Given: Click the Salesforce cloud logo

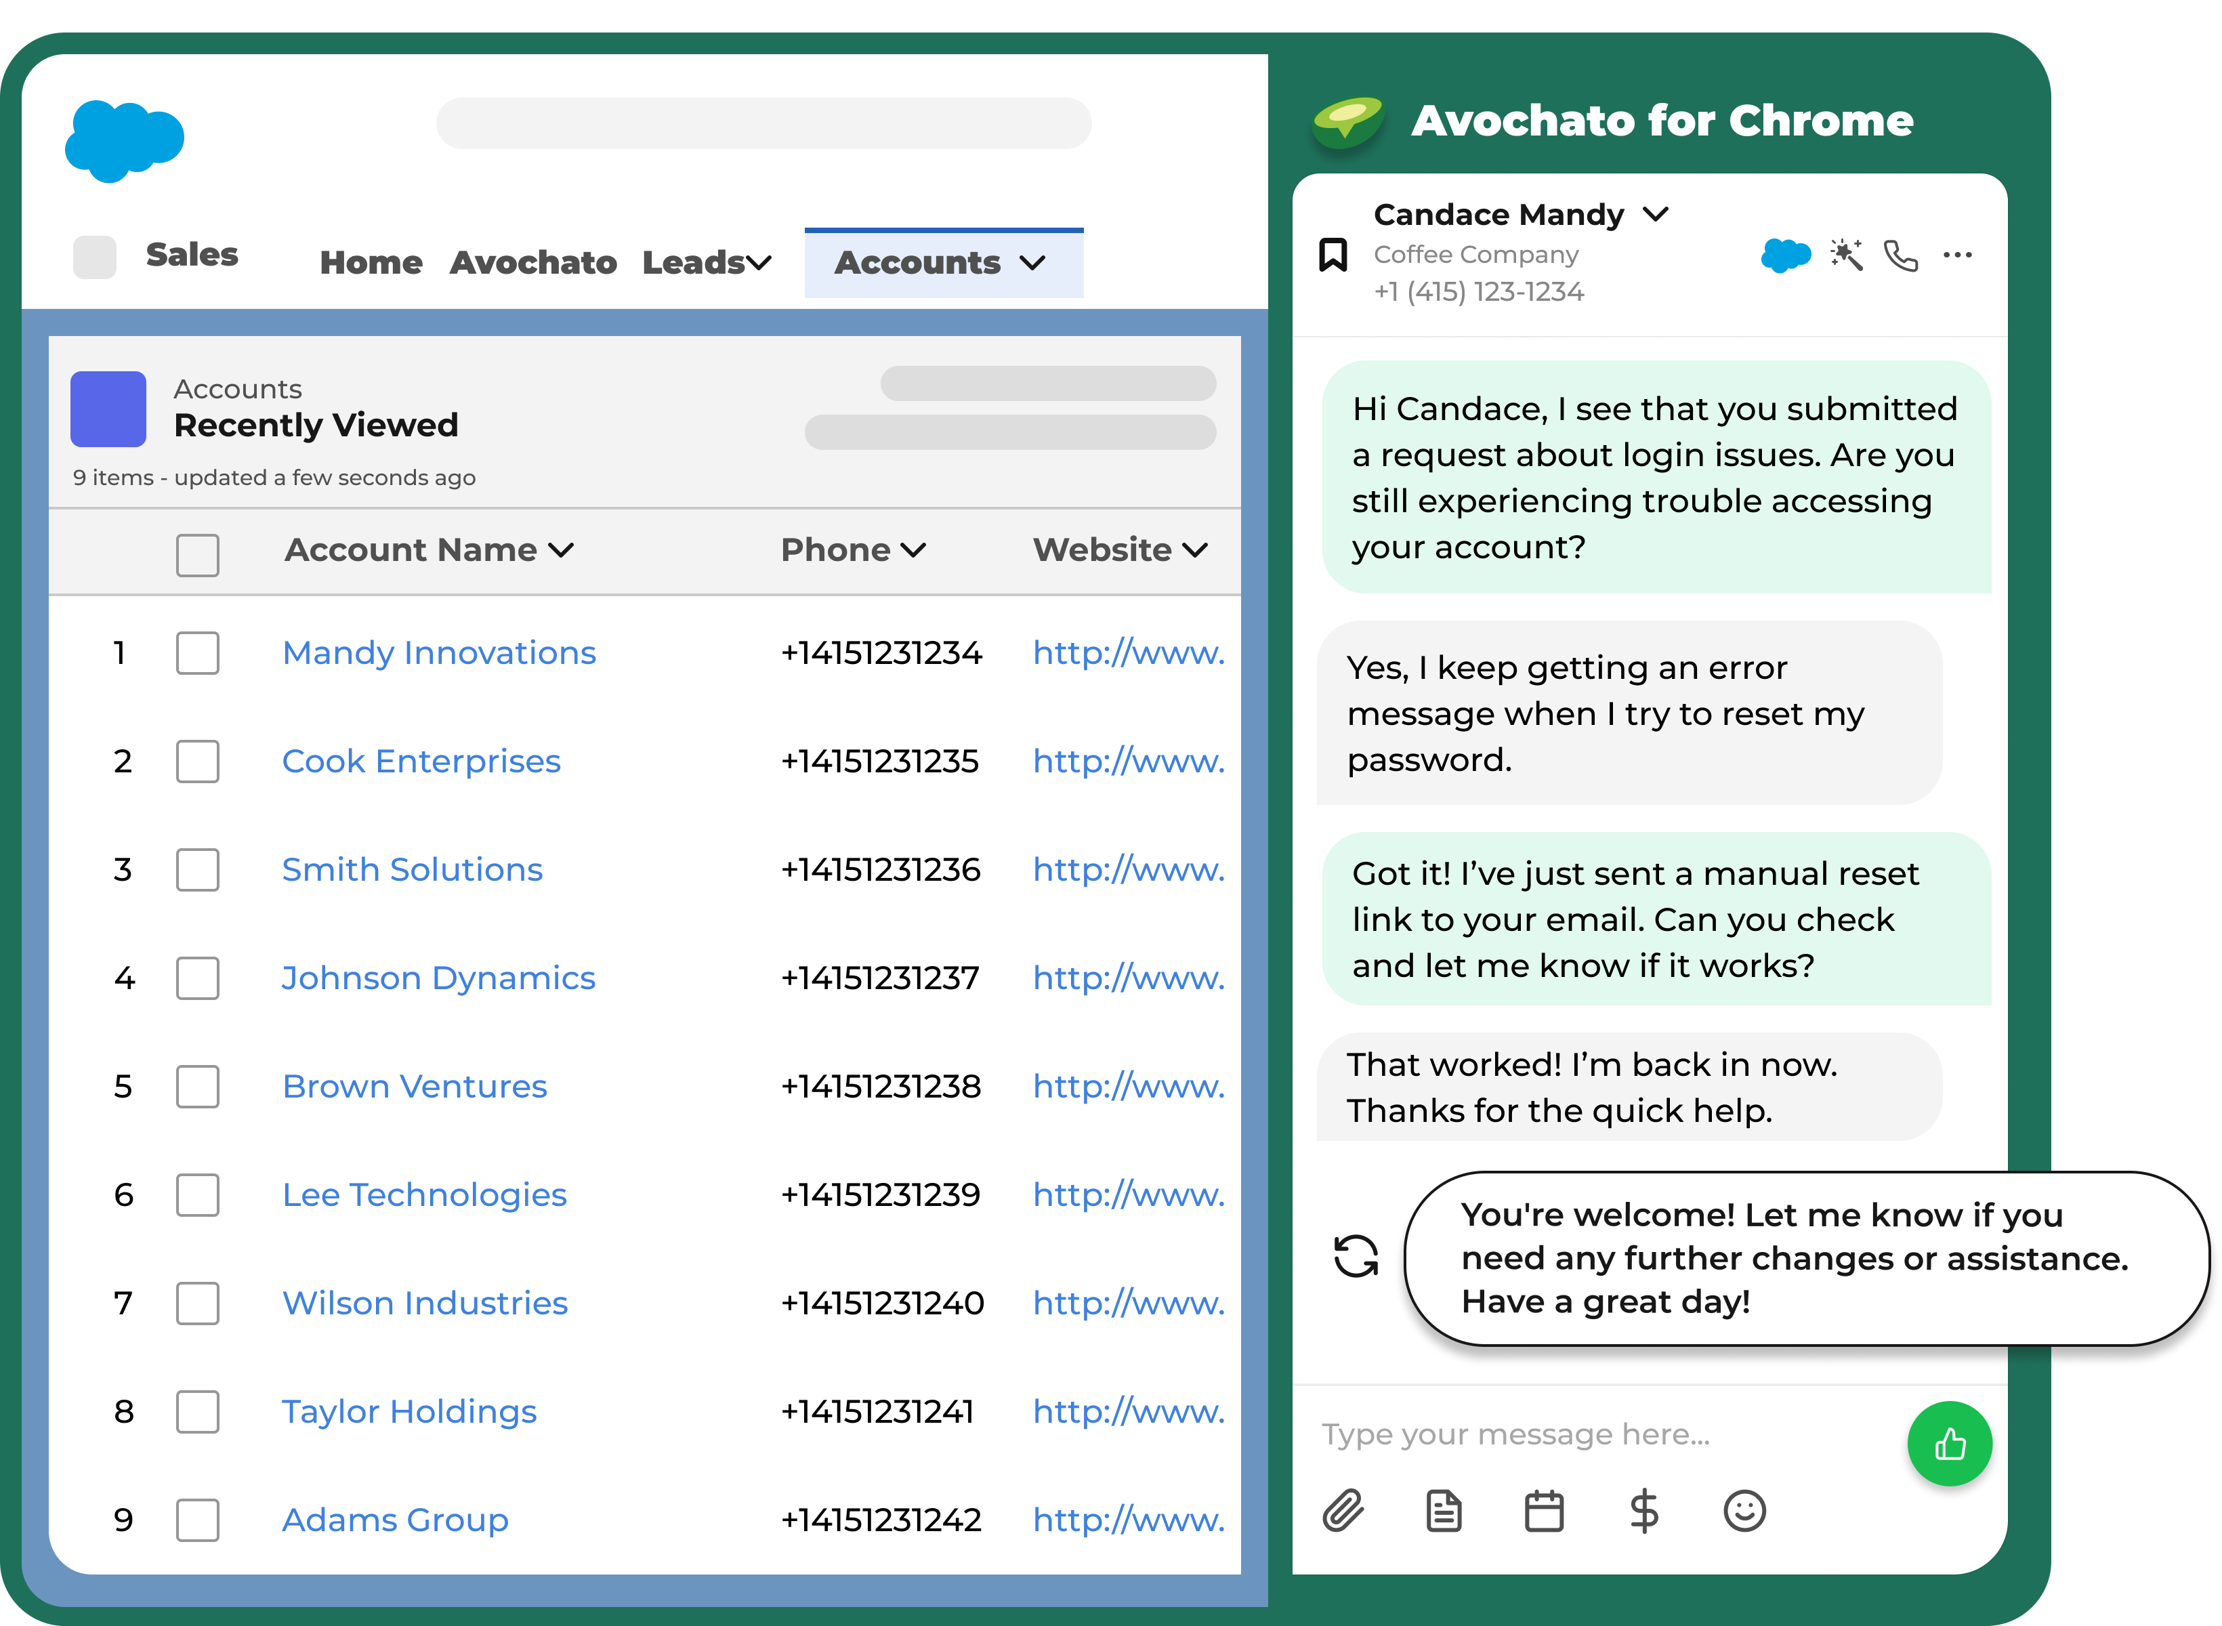Looking at the screenshot, I should tap(124, 141).
